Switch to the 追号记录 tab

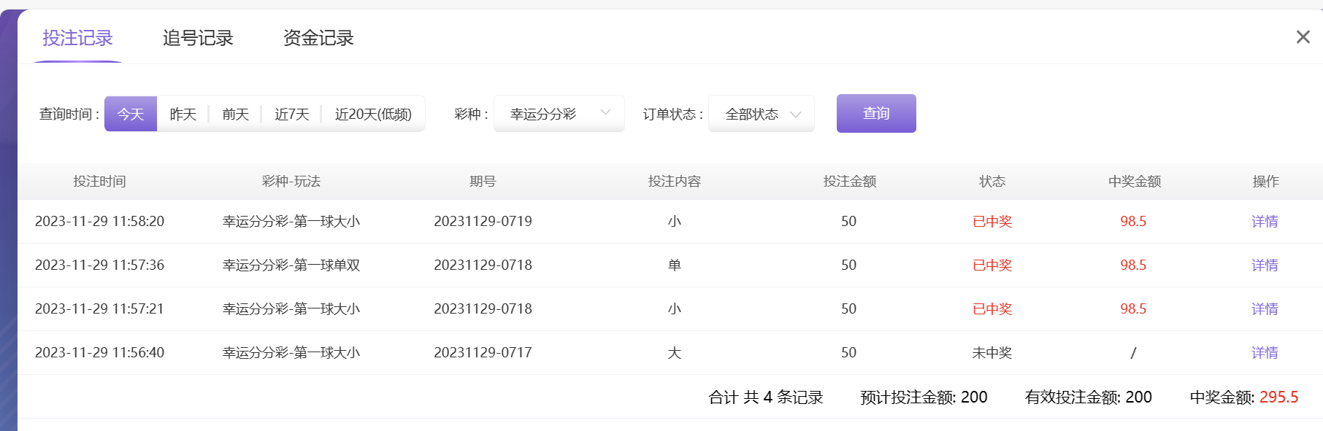[x=198, y=38]
